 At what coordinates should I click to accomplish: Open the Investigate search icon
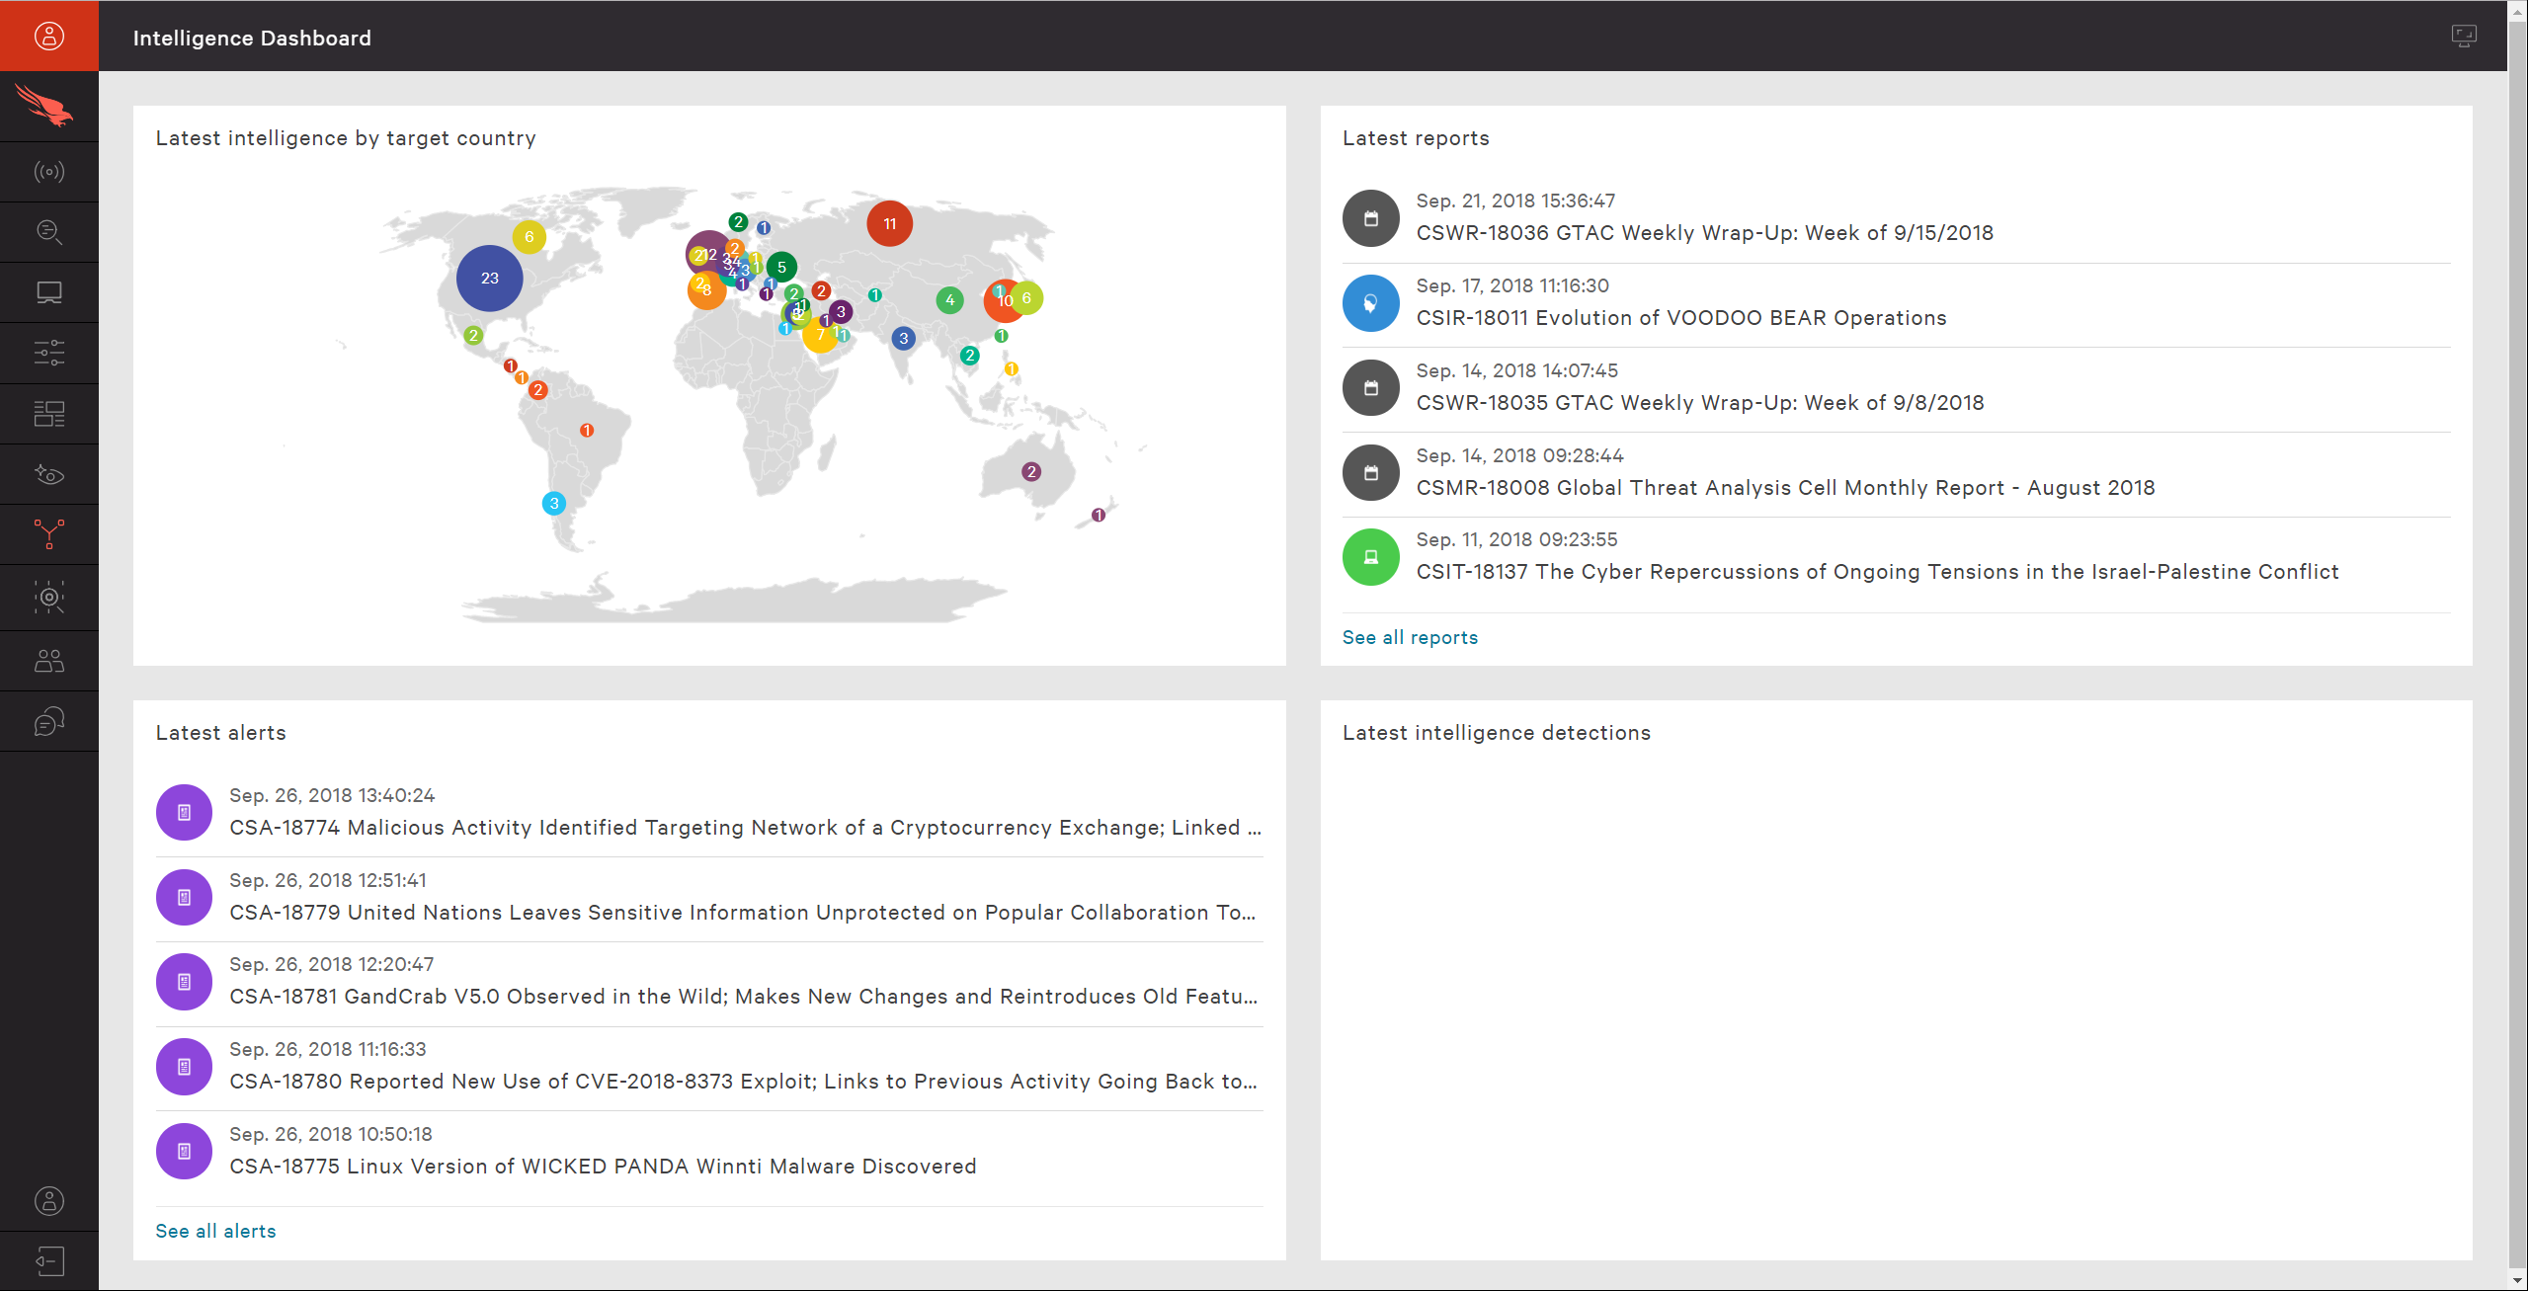[48, 231]
